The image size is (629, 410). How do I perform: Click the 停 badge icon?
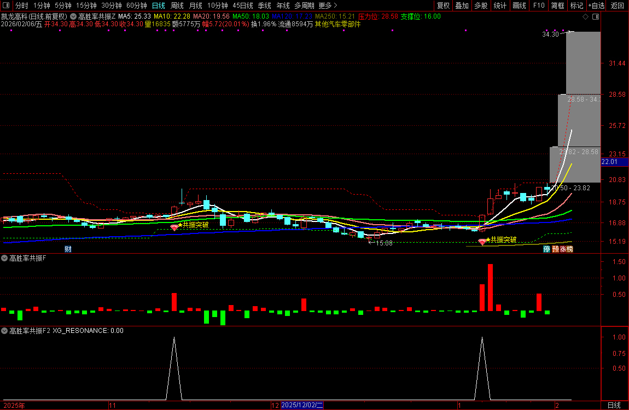pyautogui.click(x=546, y=249)
